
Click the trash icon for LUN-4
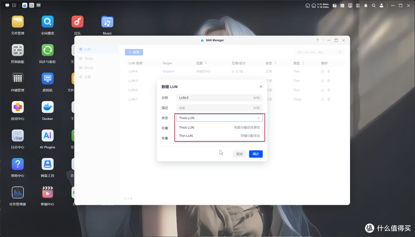point(329,71)
